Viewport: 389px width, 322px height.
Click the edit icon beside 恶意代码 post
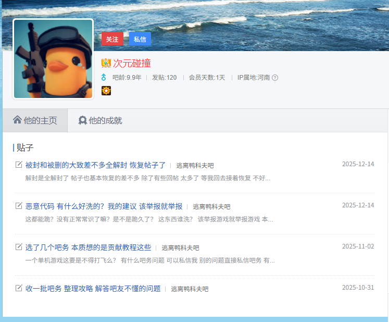[x=19, y=206]
